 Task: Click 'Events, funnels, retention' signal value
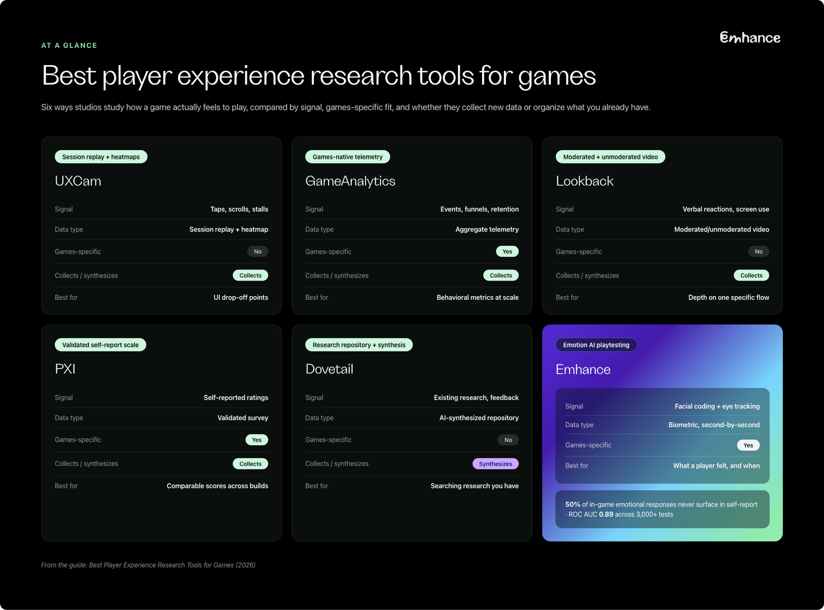click(x=479, y=209)
